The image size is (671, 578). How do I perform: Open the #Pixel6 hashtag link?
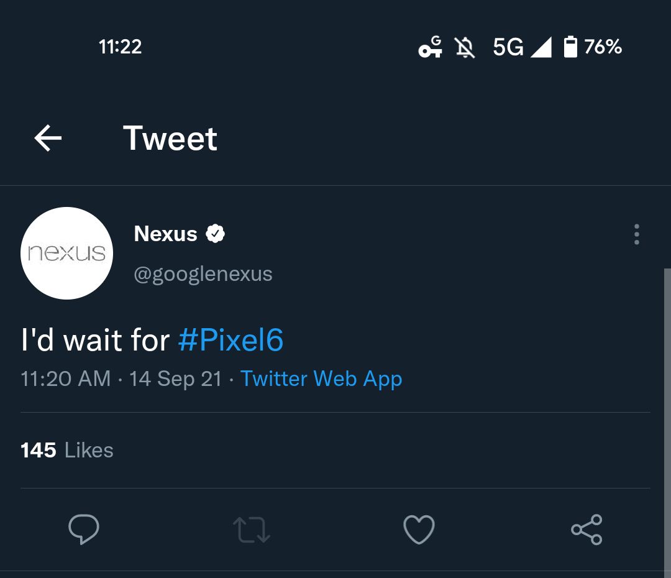tap(231, 341)
